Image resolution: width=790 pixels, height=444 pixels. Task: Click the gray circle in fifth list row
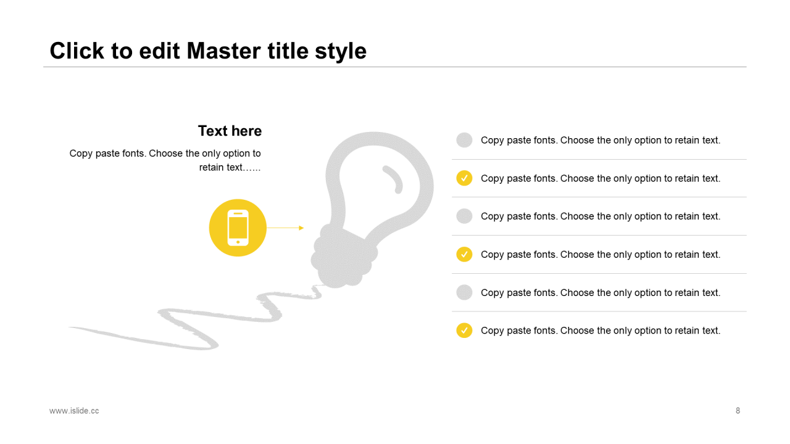(x=464, y=292)
